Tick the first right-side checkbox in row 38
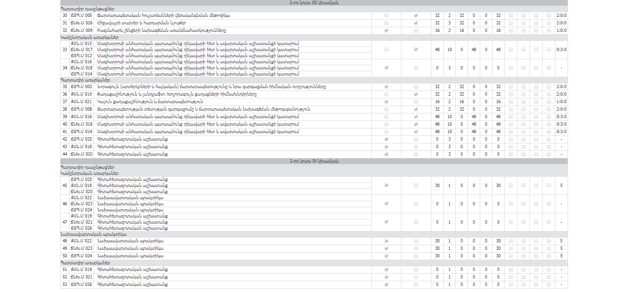The image size is (630, 292). click(511, 109)
